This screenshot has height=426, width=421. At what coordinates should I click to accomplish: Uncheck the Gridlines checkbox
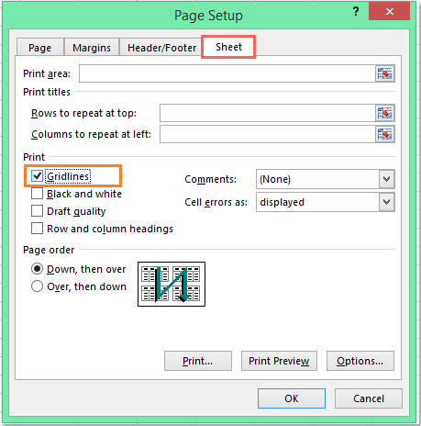pyautogui.click(x=37, y=176)
